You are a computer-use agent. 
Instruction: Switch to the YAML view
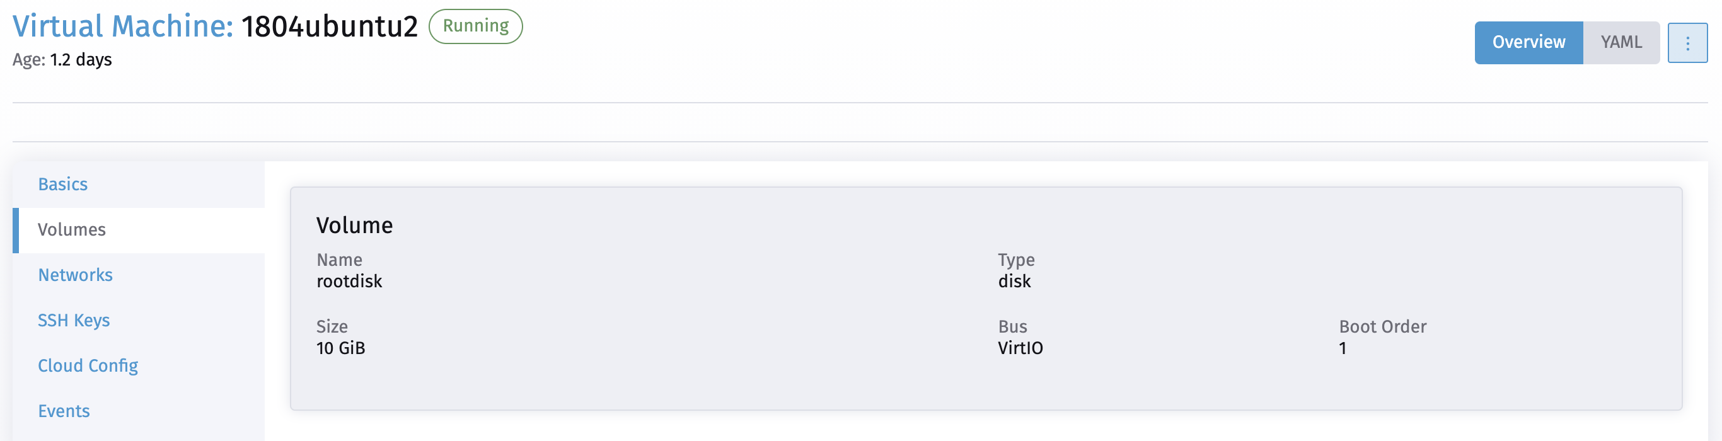(1621, 42)
